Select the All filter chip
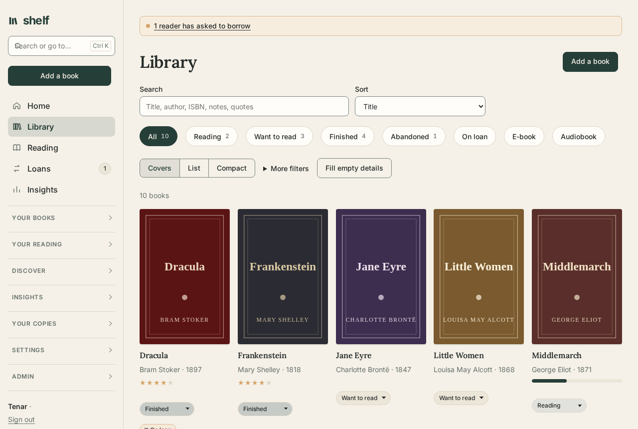Viewport: 638px width, 429px height. [159, 136]
